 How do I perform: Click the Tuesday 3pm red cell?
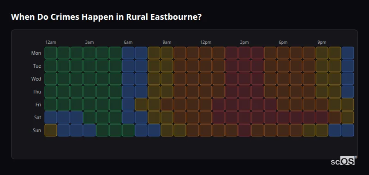pos(244,66)
